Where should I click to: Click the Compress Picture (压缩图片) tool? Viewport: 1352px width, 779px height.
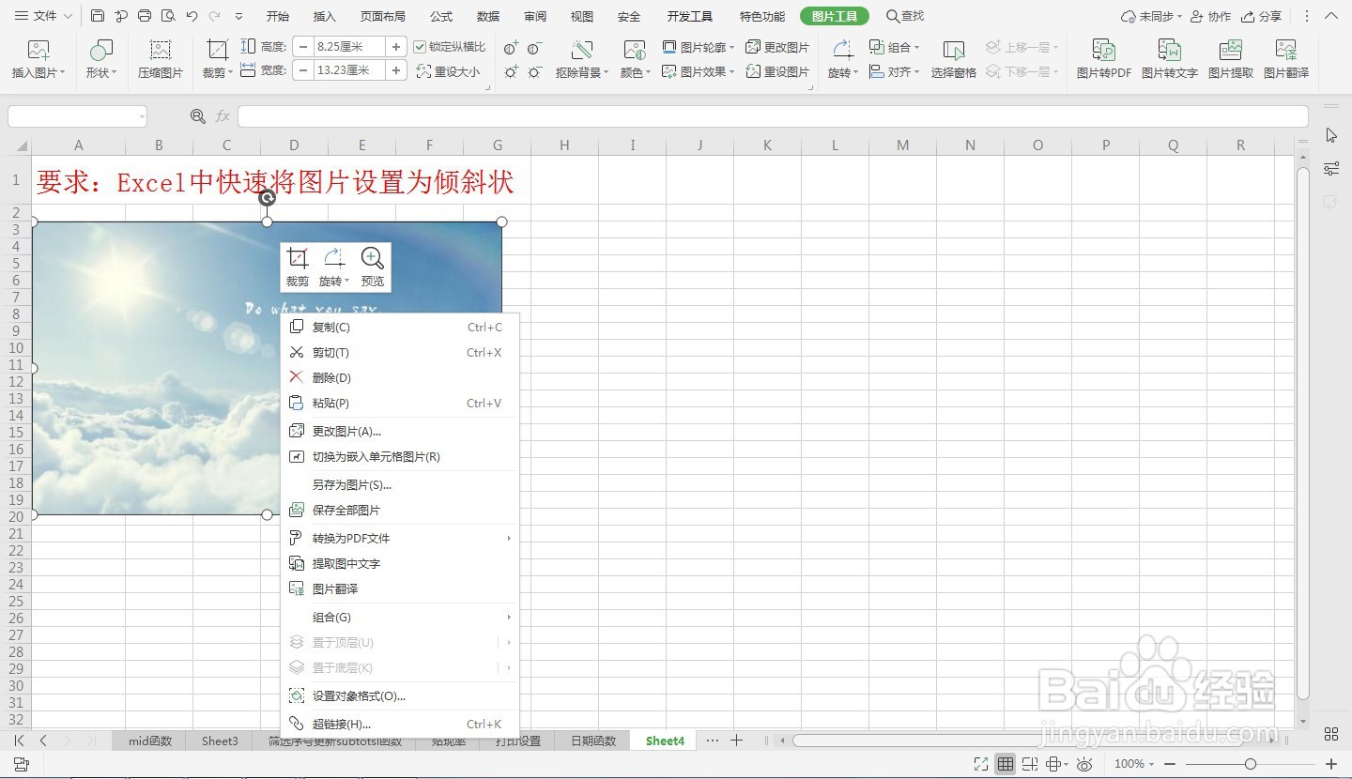(x=161, y=59)
